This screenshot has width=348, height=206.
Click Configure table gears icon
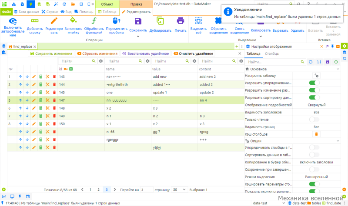317,76
